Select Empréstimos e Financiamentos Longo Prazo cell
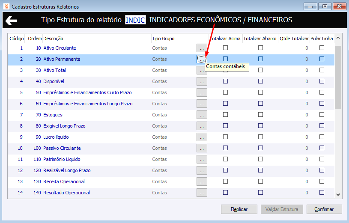This screenshot has height=223, width=349. coord(88,104)
